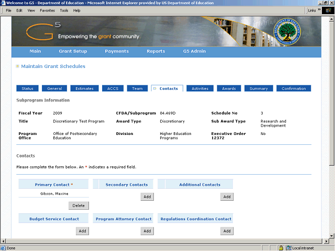Add a Regulations Coordination Contact
Image resolution: width=335 pixels, height=251 pixels.
227,231
